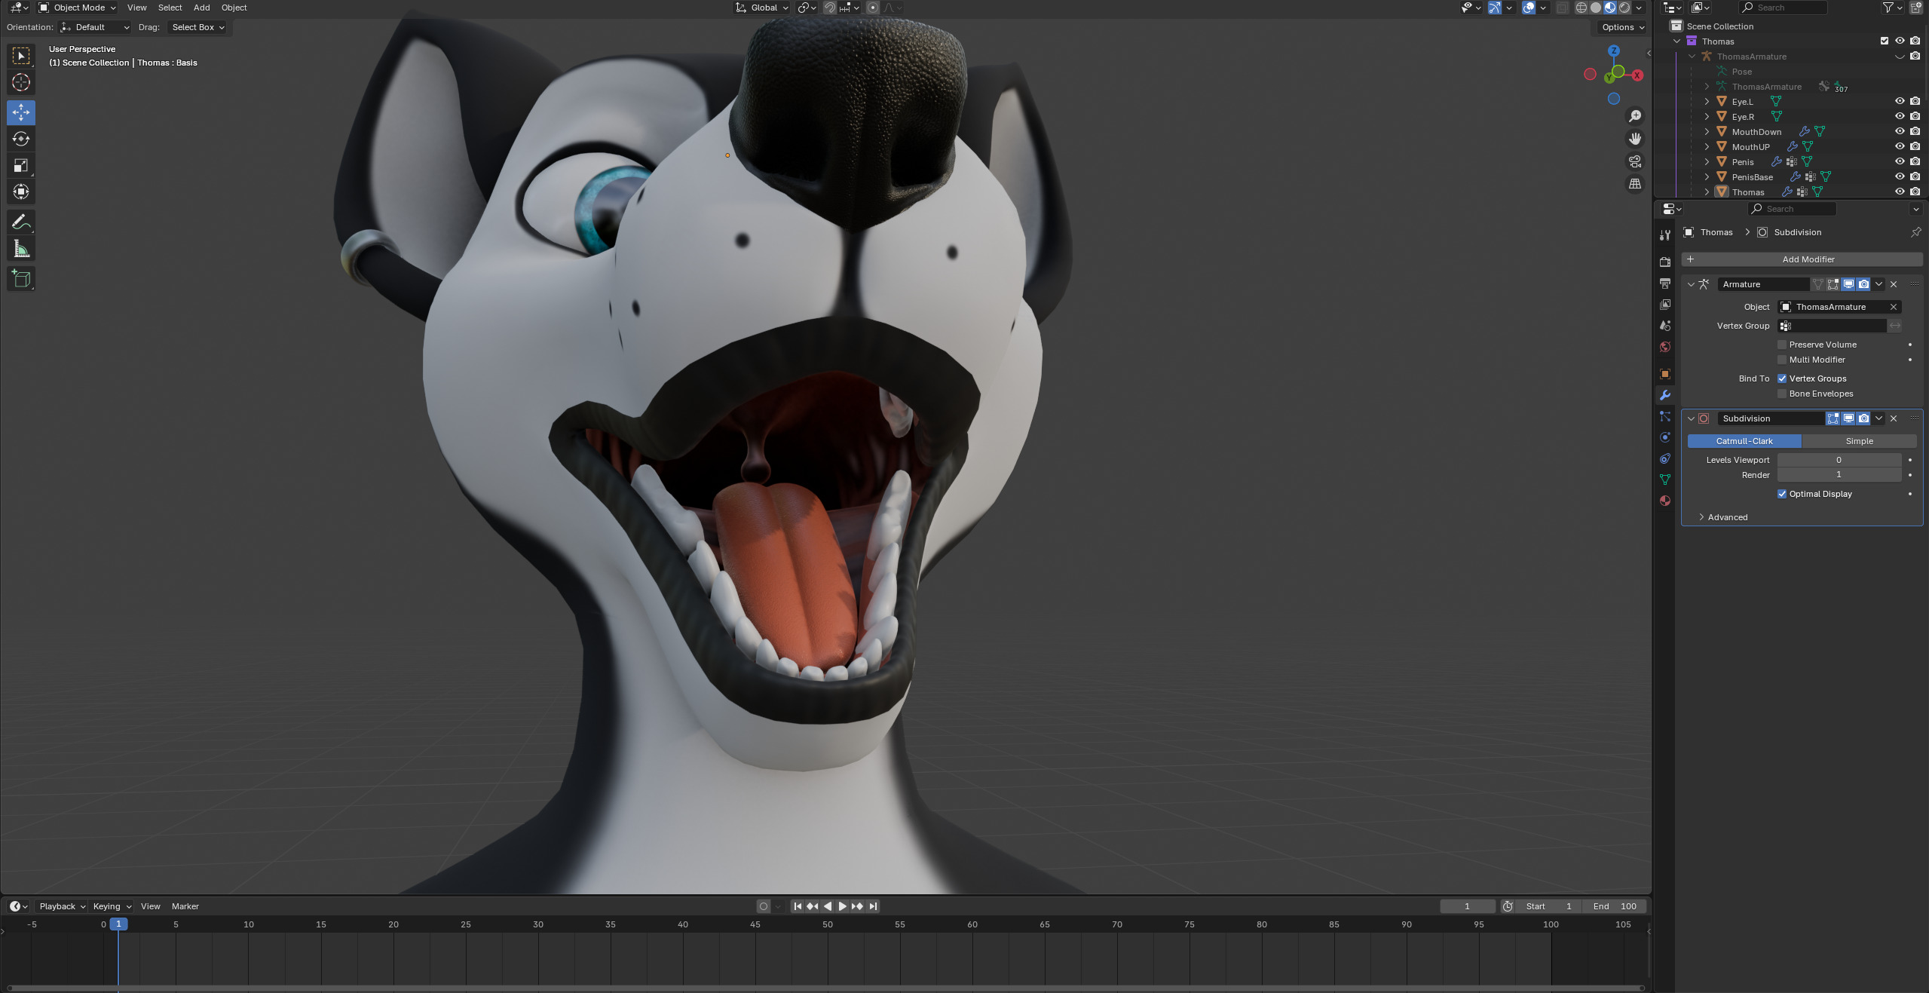Collapse the Armature modifier panel
The image size is (1929, 993).
(1691, 284)
